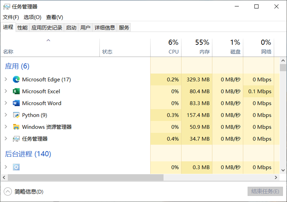Click the 任务管理器 process row icon
287x202 pixels.
16,139
